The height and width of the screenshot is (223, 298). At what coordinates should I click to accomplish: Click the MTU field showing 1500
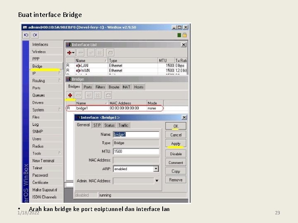tap(136, 151)
